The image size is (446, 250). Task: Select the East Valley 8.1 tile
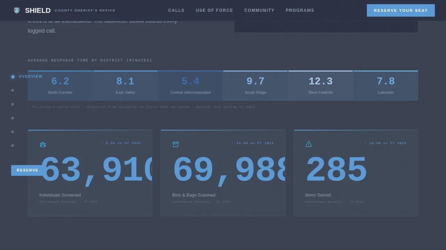coord(125,86)
